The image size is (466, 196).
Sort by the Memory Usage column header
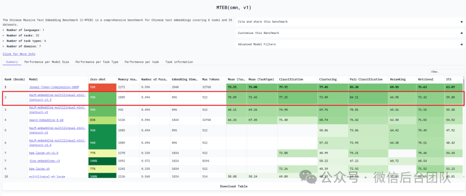(x=128, y=80)
